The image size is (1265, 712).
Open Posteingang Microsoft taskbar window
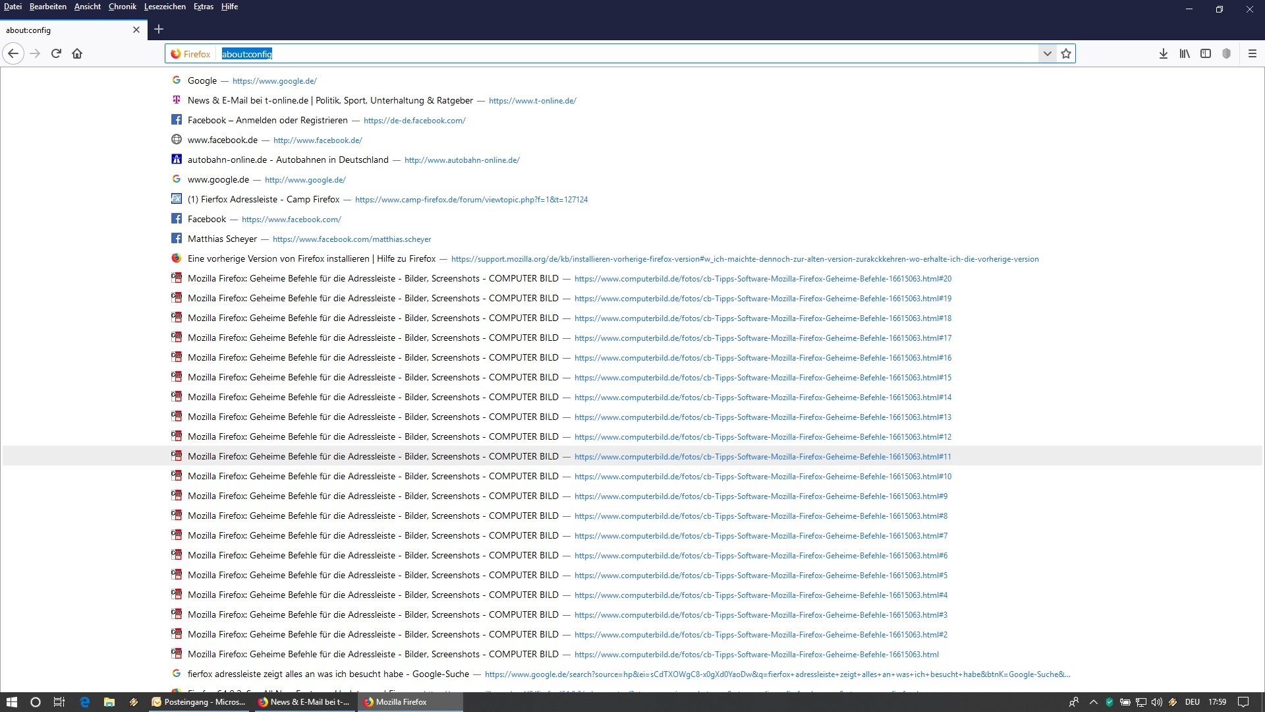[199, 702]
